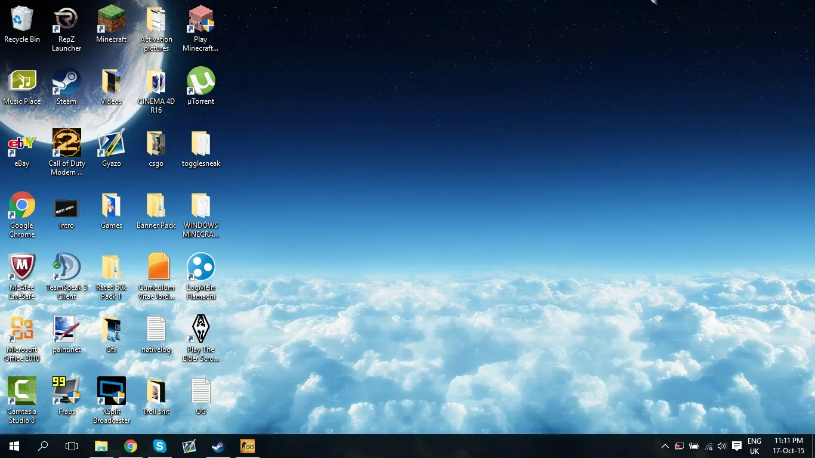Click the eBay desktop shortcut
The image size is (815, 458).
pyautogui.click(x=22, y=148)
